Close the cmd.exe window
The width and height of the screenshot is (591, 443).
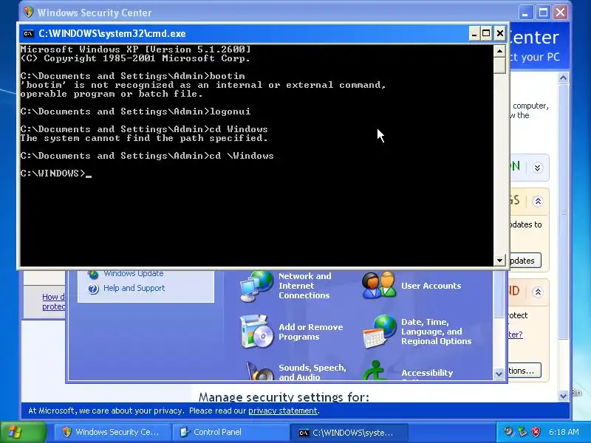click(500, 33)
